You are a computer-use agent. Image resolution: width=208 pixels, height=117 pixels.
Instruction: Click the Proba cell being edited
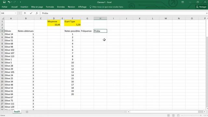click(x=100, y=31)
